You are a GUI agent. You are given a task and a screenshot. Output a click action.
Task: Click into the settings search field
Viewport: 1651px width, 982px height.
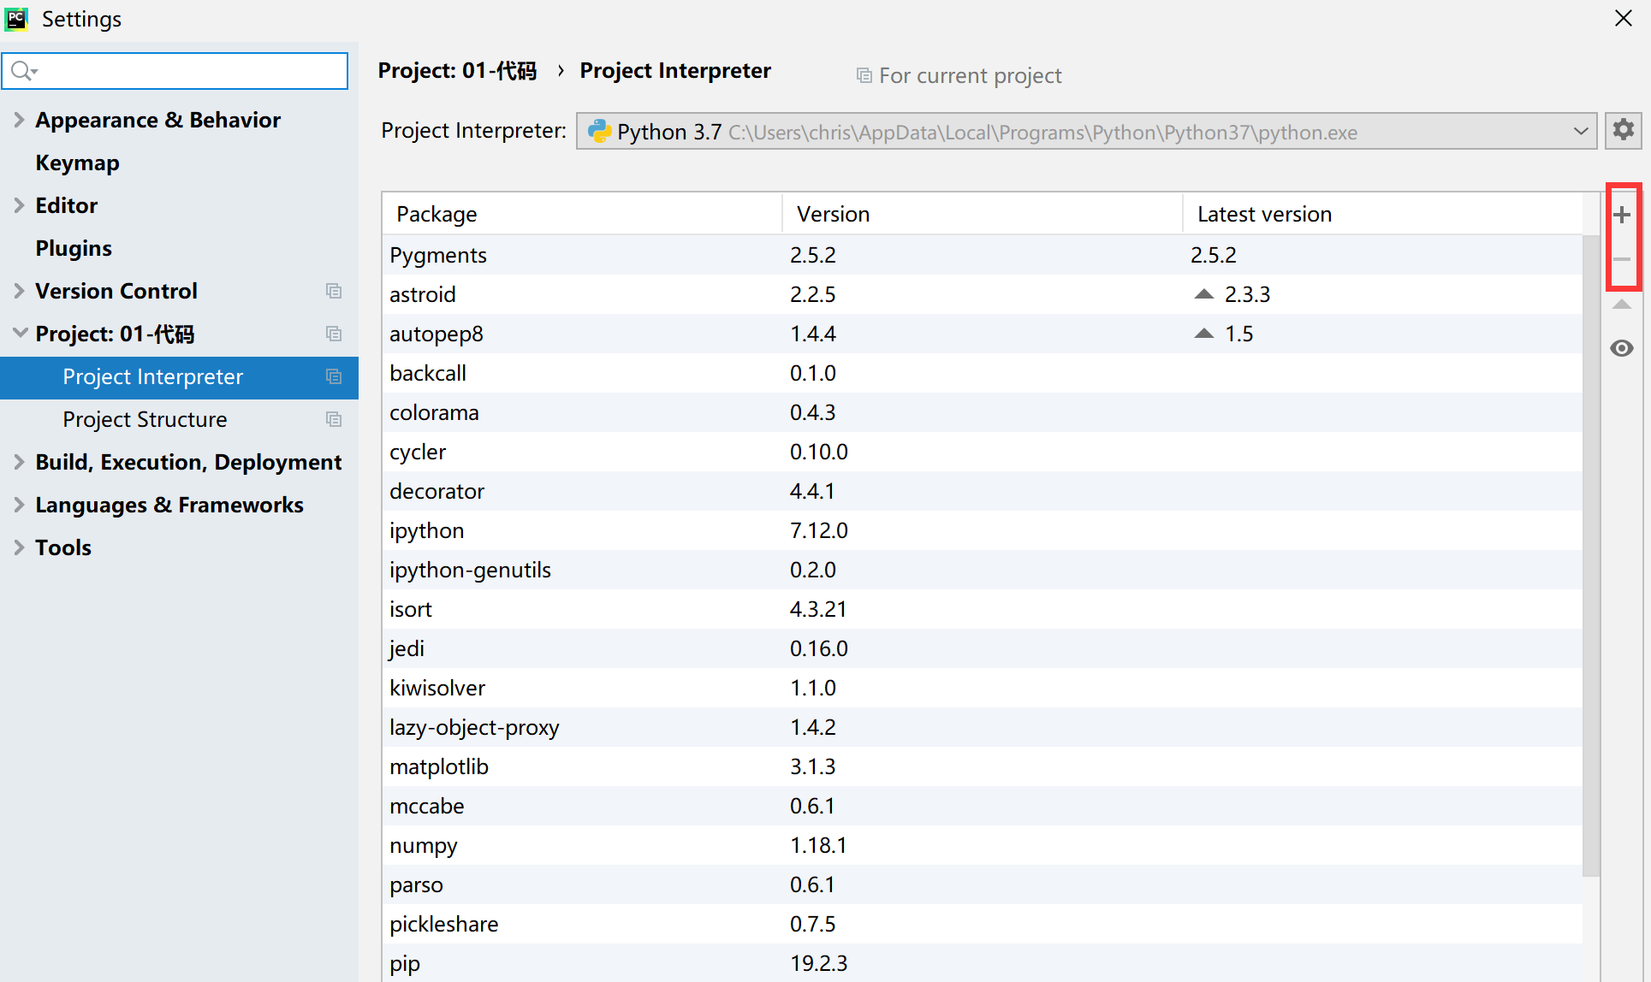[175, 71]
